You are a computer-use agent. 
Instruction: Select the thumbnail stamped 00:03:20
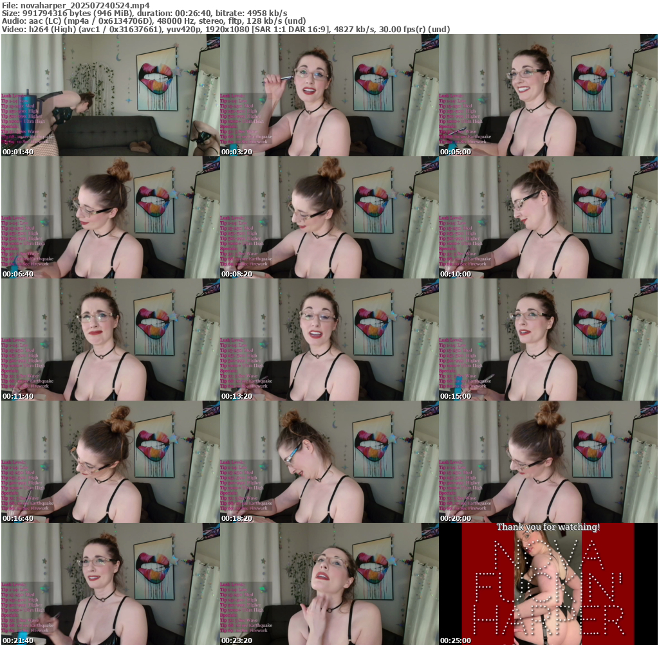pos(329,95)
